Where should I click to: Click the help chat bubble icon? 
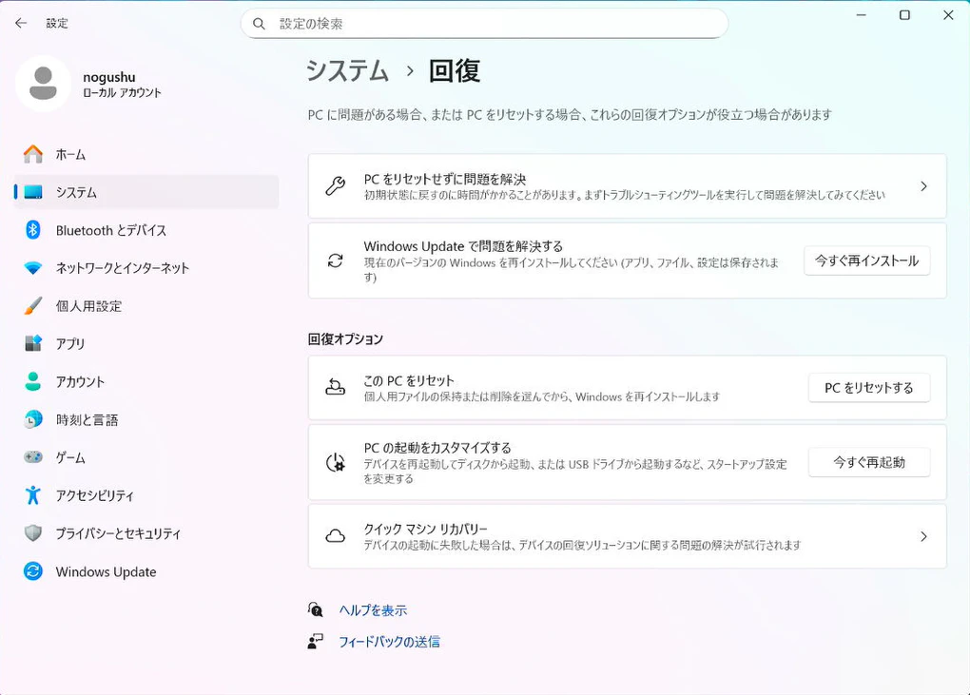pyautogui.click(x=316, y=609)
